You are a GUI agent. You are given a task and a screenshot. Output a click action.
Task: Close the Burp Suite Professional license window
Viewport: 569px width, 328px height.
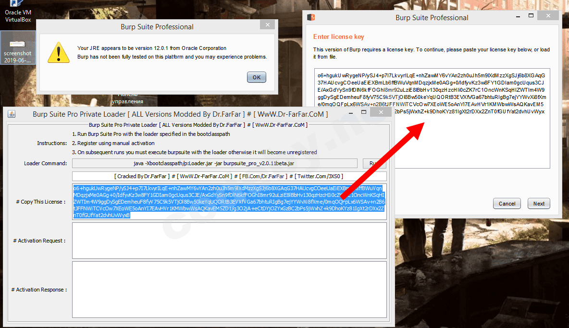click(x=548, y=15)
